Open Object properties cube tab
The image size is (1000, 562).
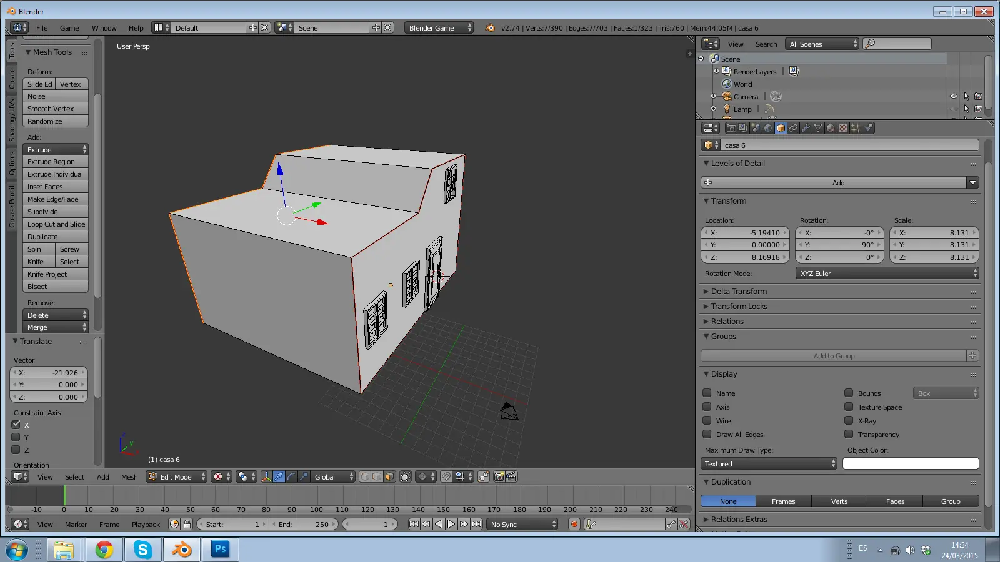pos(781,128)
